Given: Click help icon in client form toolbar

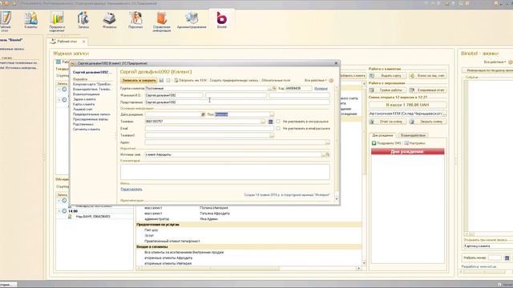Looking at the screenshot, I should point(331,80).
